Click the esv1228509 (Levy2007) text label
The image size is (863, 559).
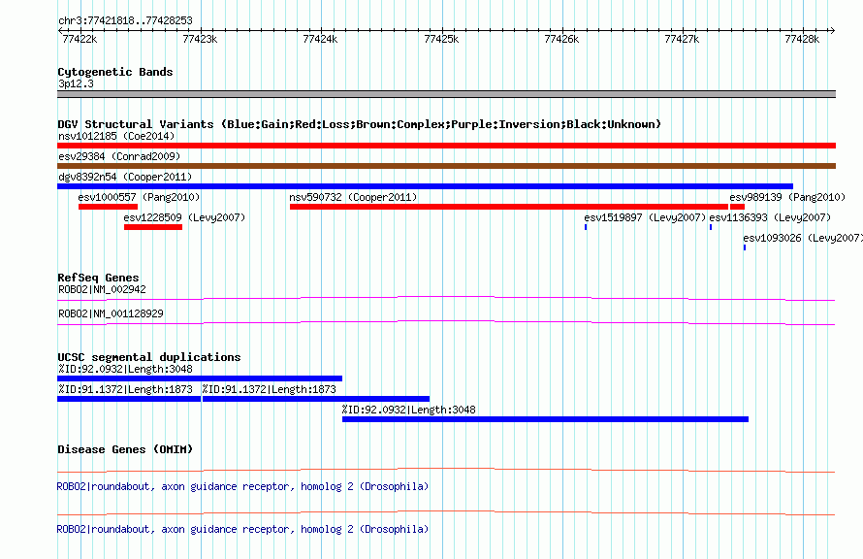click(x=184, y=217)
